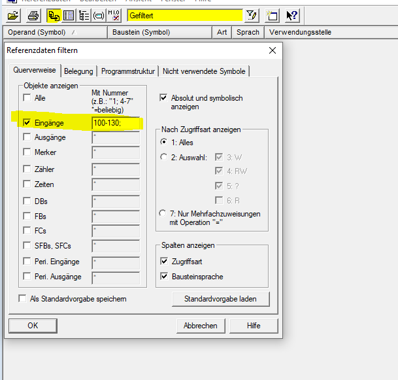Close the Referenzdaten filtern dialog
The image size is (398, 380).
coord(273,50)
